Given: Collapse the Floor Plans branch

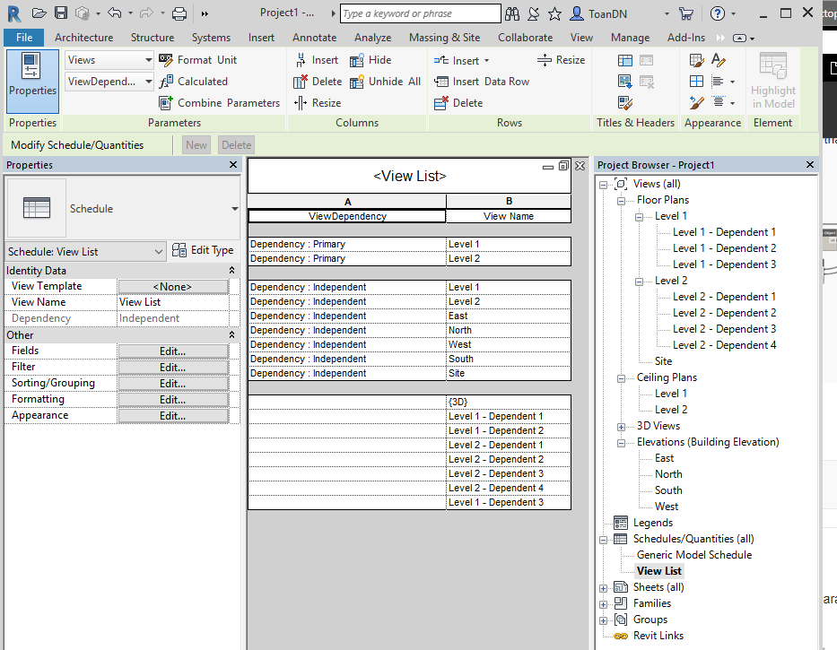Looking at the screenshot, I should (x=621, y=199).
